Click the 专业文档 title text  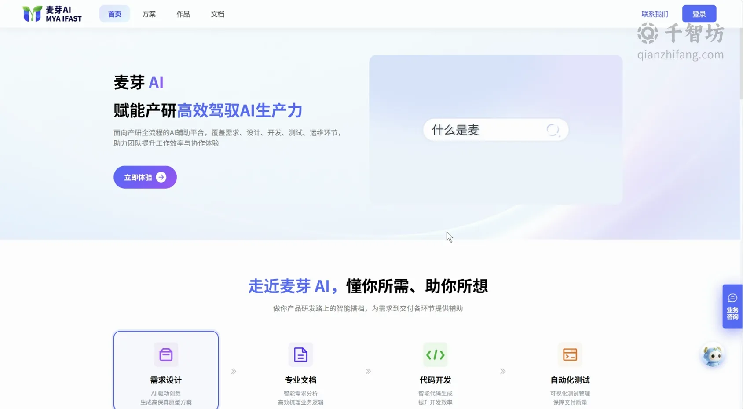click(x=300, y=380)
